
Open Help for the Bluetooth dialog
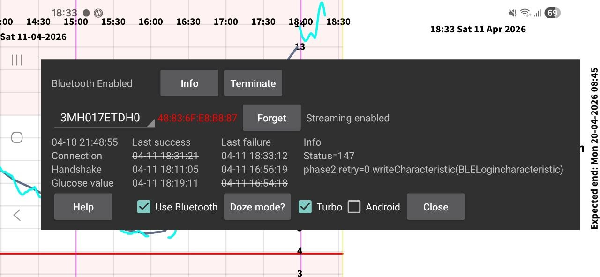[83, 207]
